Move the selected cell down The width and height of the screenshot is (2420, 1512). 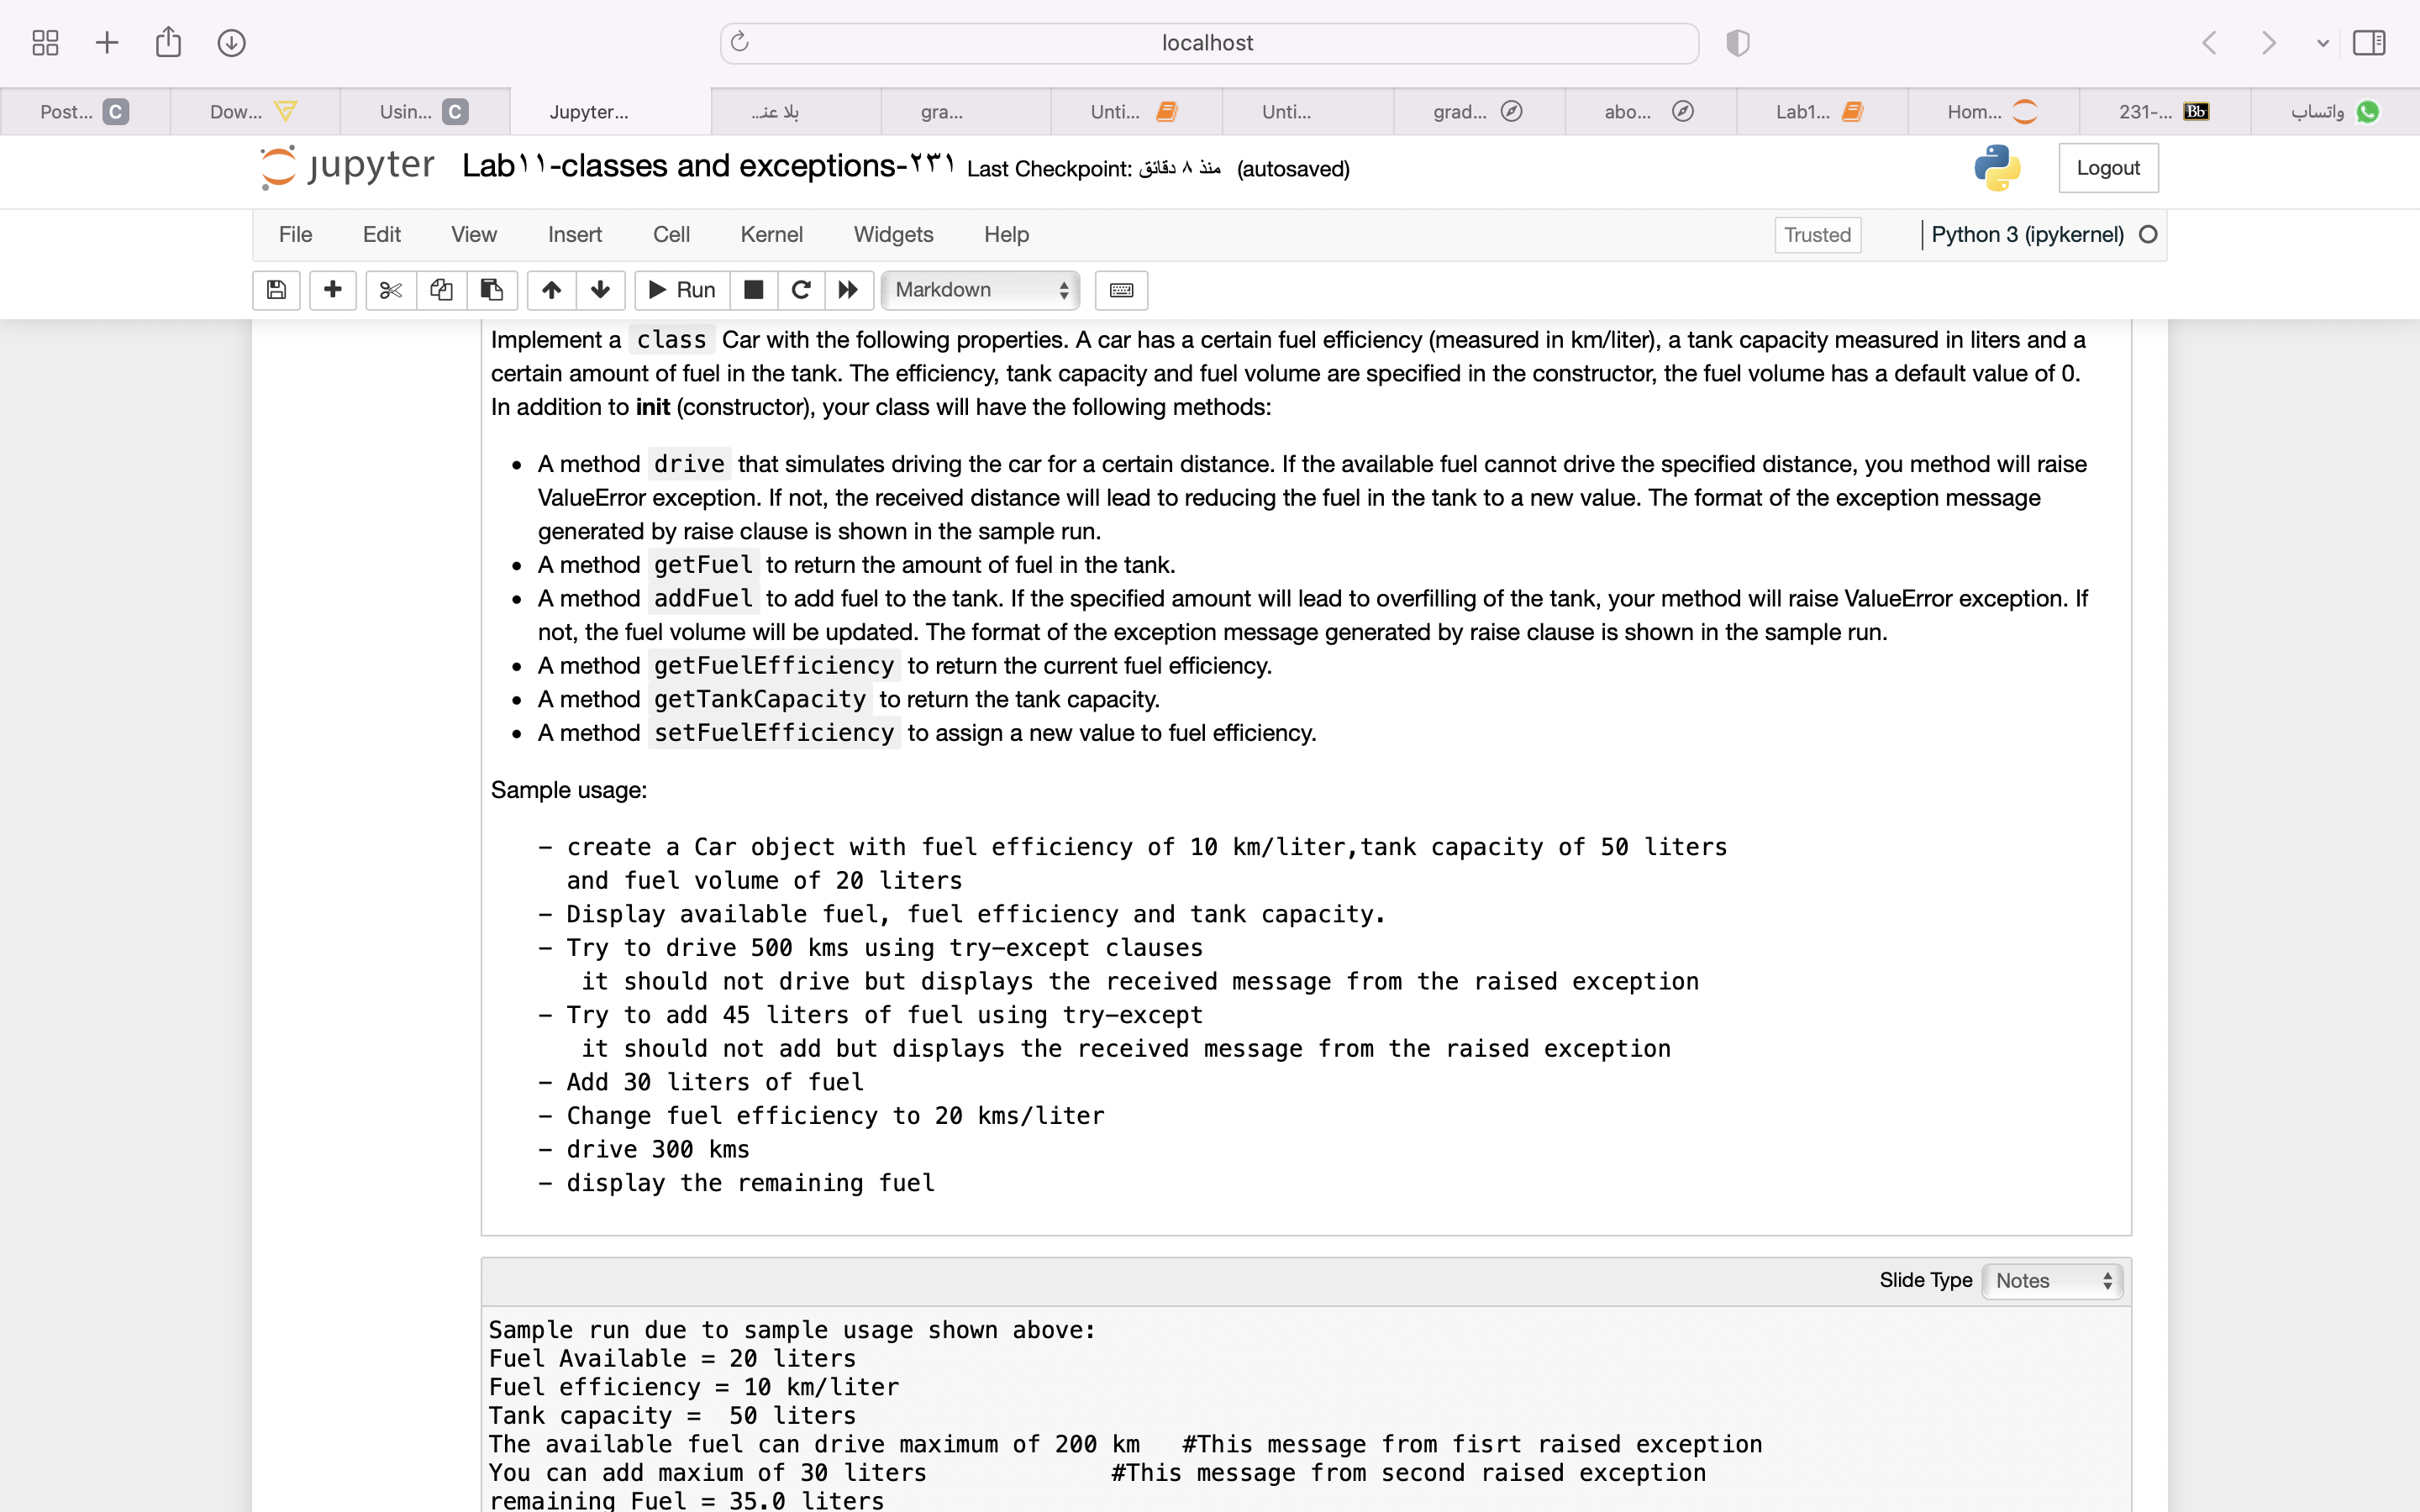600,290
